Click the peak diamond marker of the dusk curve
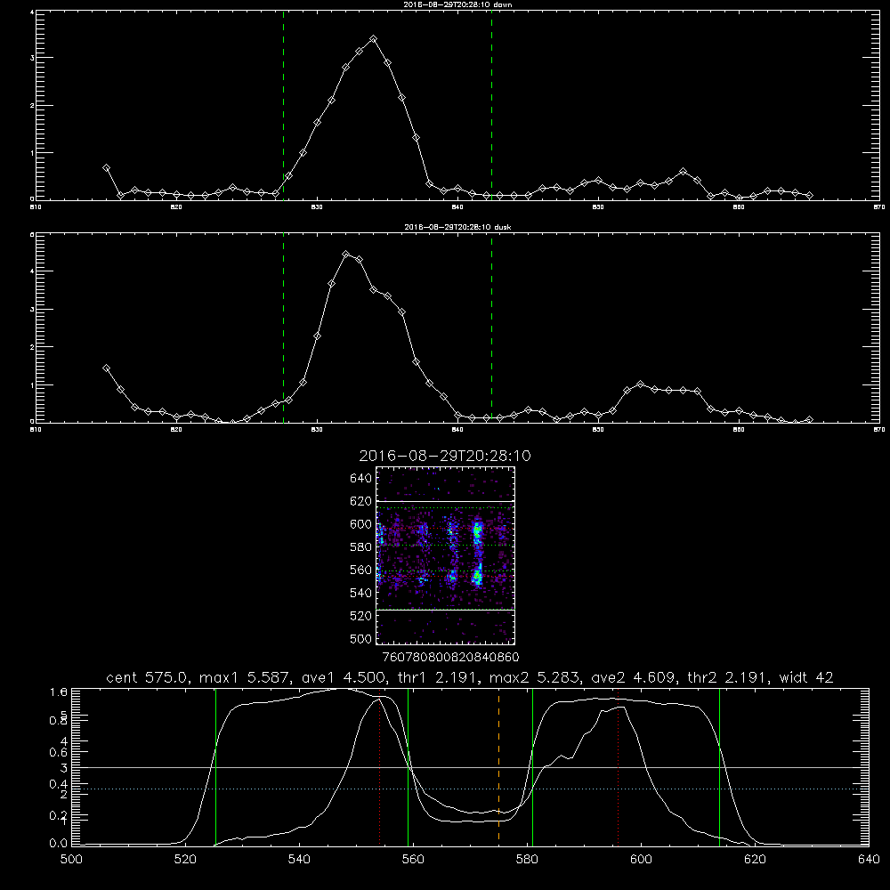Screen dimensions: 890x890 pos(345,255)
